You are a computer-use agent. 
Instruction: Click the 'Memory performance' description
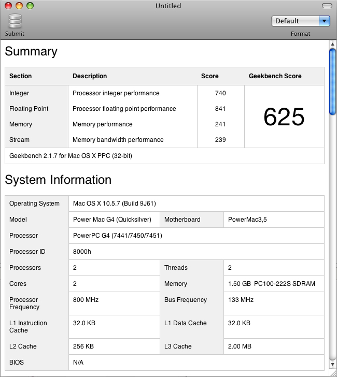pos(103,124)
